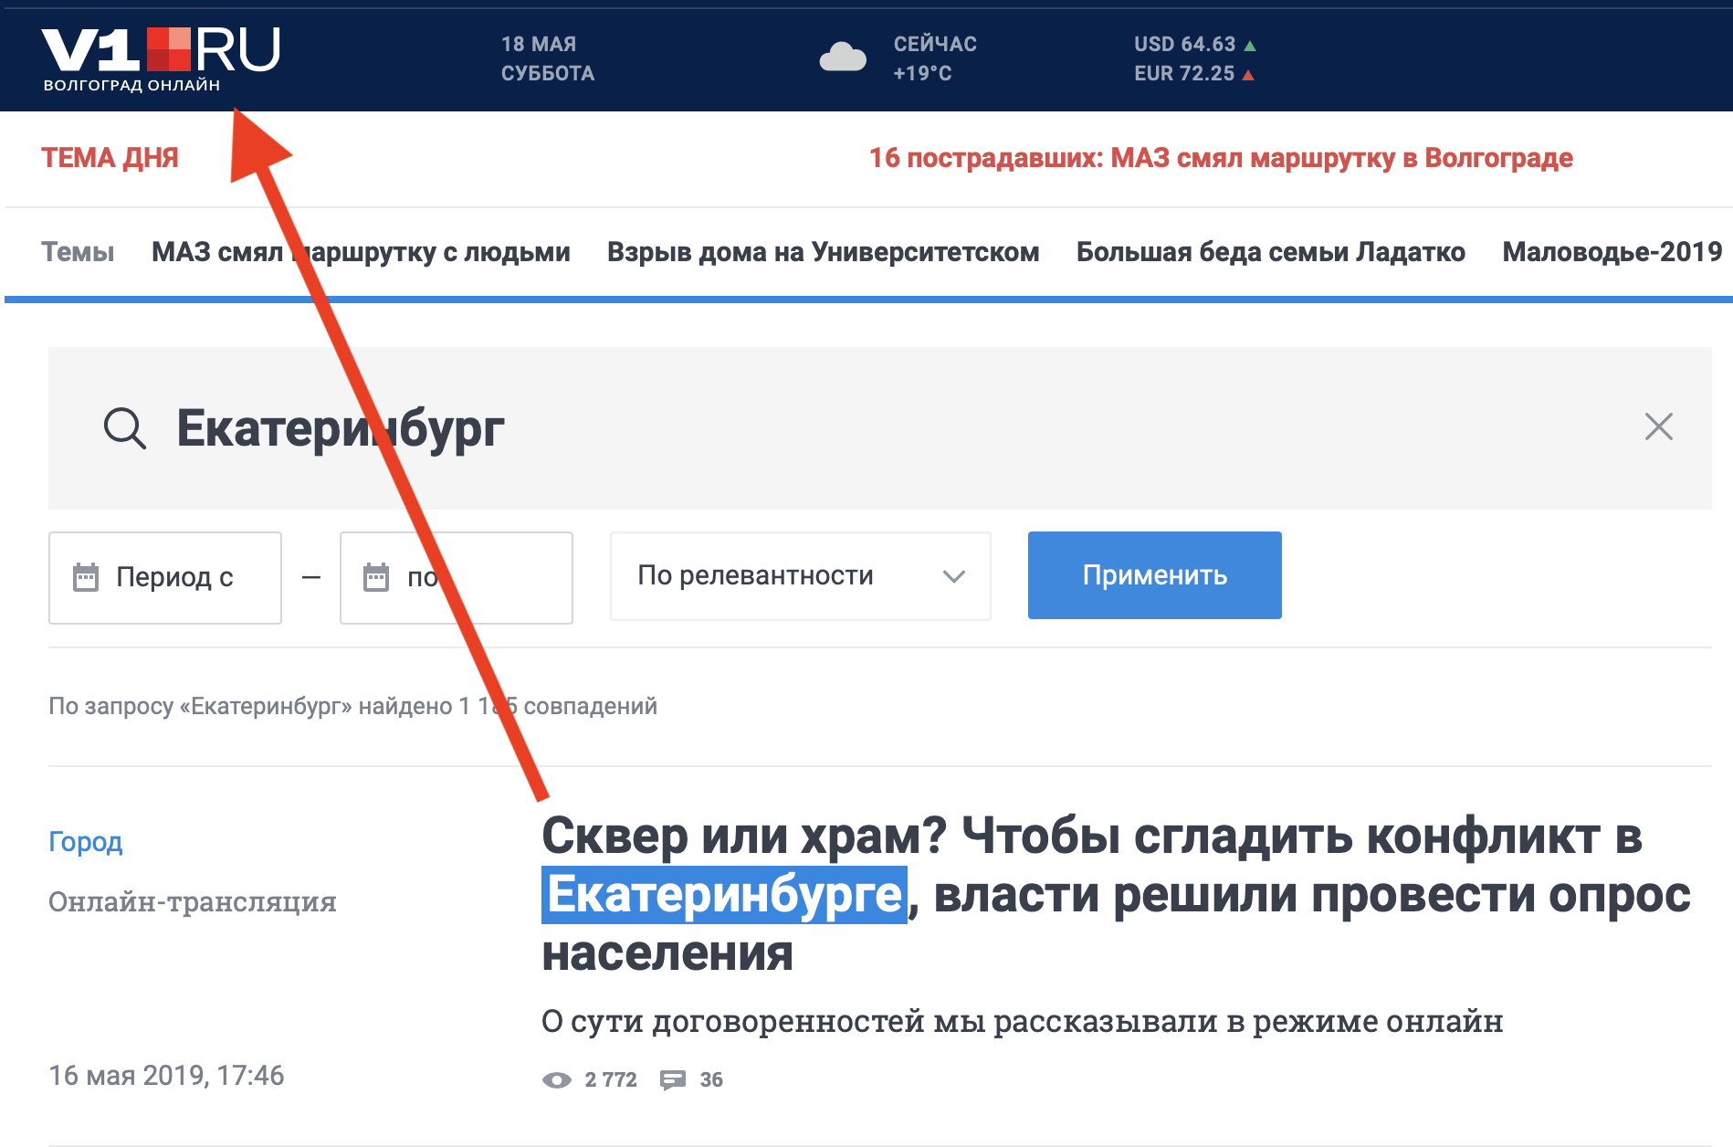Click the EUR 72.25 exchange rate
This screenshot has height=1147, width=1733.
pos(1193,73)
